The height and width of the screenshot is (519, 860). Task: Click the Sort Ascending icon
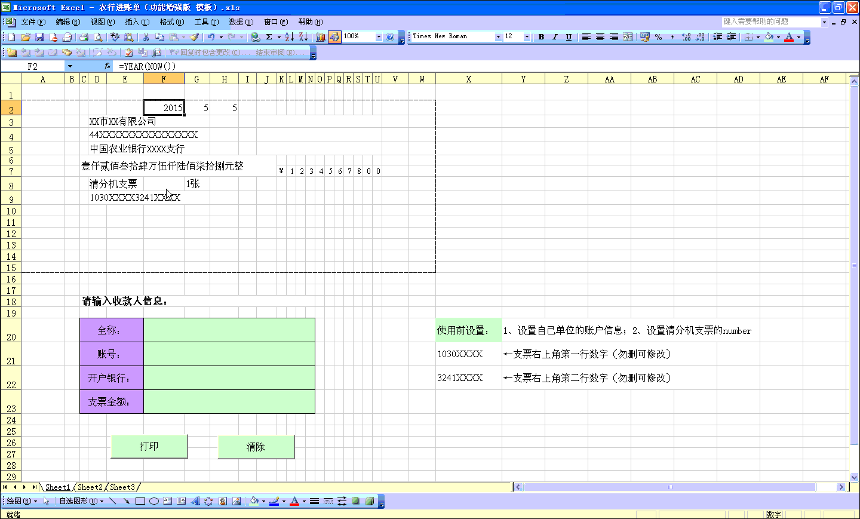pos(289,37)
